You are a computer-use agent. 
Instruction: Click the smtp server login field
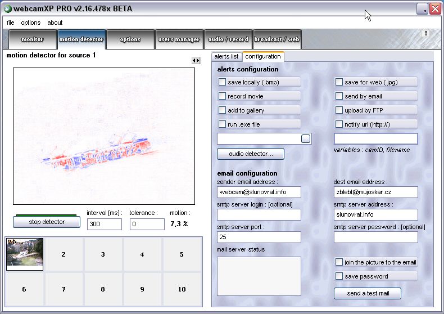pyautogui.click(x=259, y=214)
